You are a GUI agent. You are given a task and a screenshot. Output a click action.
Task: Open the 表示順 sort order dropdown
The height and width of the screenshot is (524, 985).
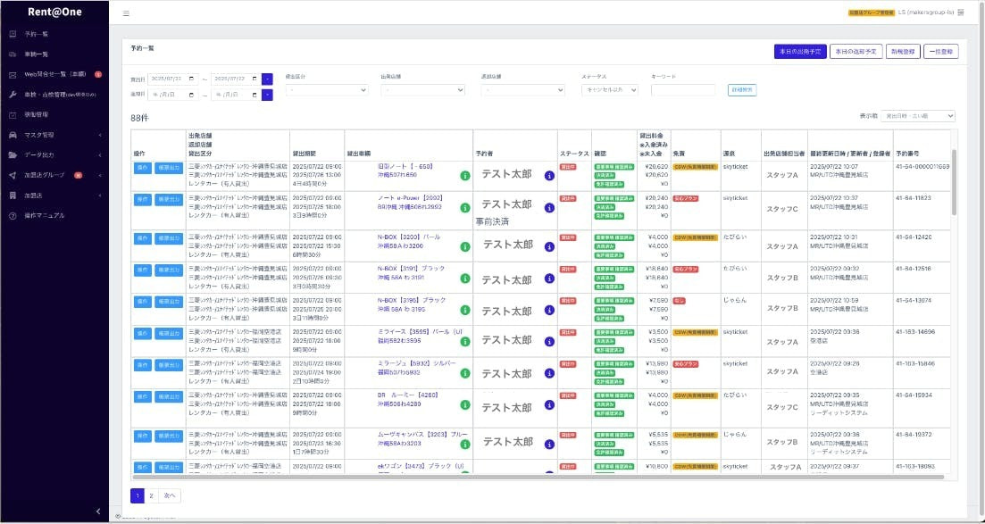pyautogui.click(x=917, y=116)
